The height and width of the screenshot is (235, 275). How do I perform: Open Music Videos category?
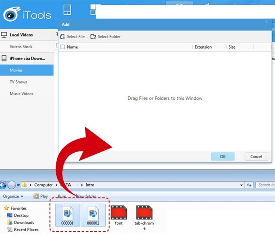[x=22, y=94]
